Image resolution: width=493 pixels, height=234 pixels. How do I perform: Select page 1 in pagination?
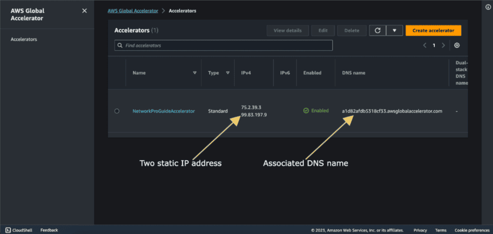point(434,46)
